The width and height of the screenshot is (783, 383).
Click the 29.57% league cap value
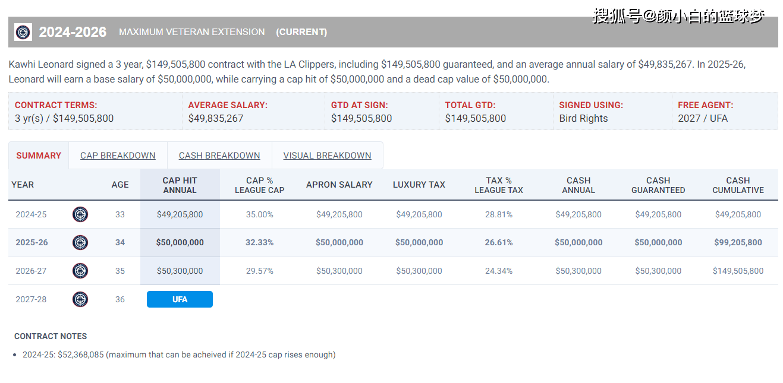click(260, 271)
